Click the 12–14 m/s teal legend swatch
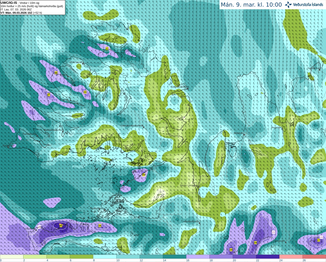The height and width of the screenshot is (262, 326). click(x=151, y=257)
